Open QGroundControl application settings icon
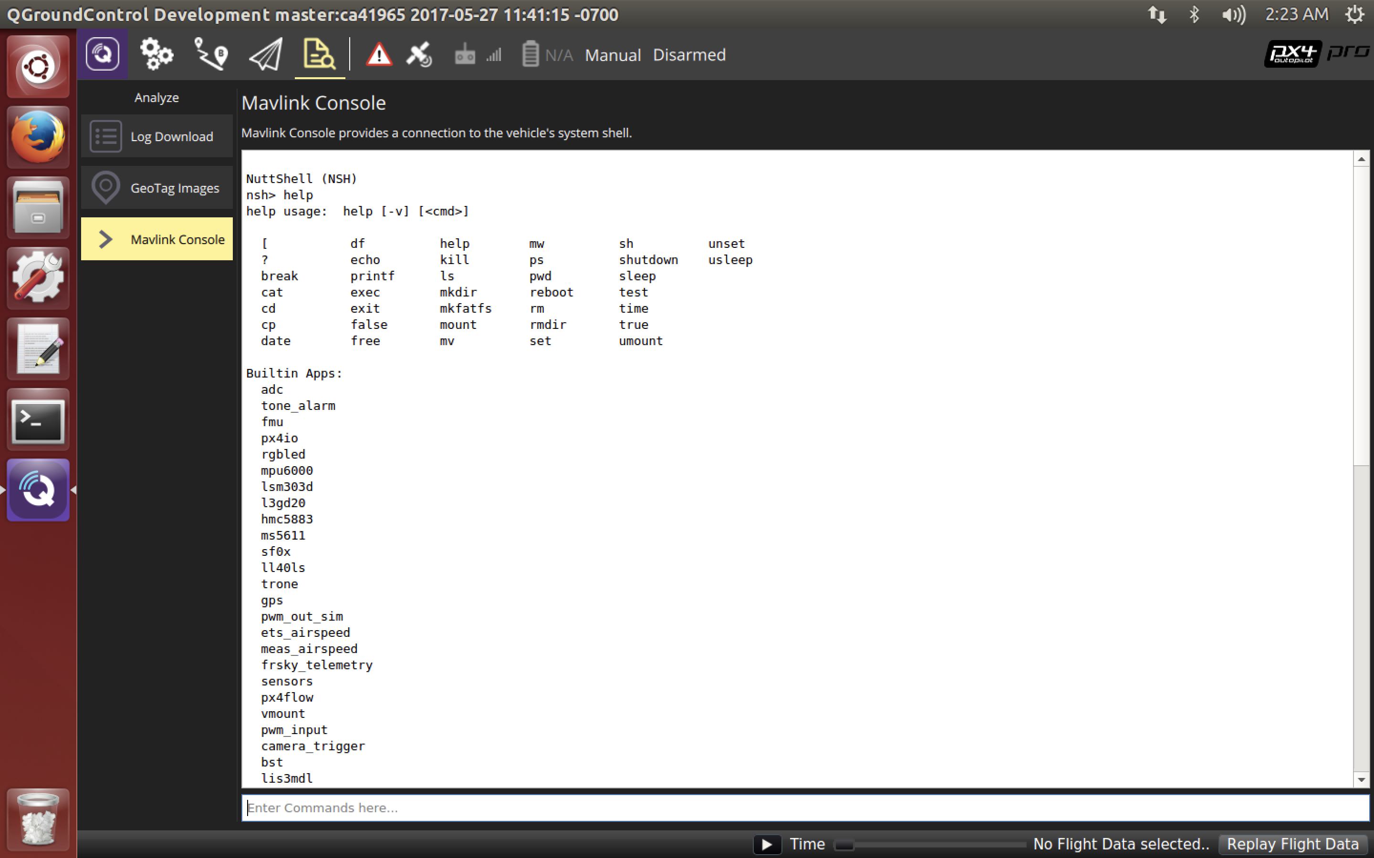The image size is (1374, 858). (102, 54)
